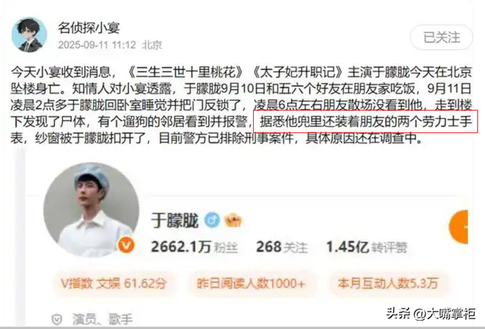Click the blue male gender icon
The width and height of the screenshot is (485, 329).
coord(212,220)
